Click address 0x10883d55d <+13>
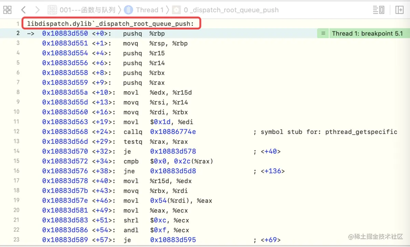This screenshot has height=247, width=410. [79, 102]
